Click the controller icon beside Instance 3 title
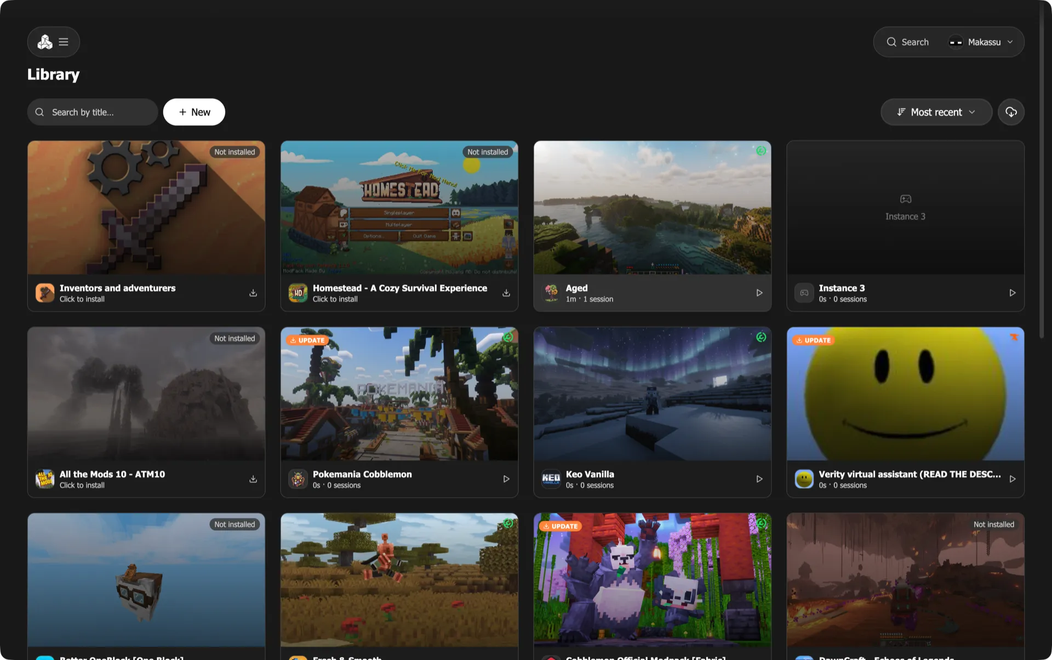 [x=804, y=293]
